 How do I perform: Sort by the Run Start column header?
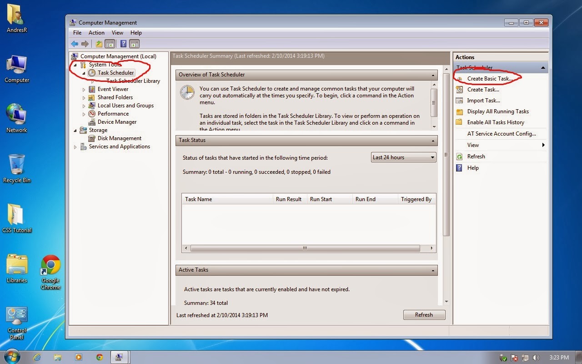[330, 199]
